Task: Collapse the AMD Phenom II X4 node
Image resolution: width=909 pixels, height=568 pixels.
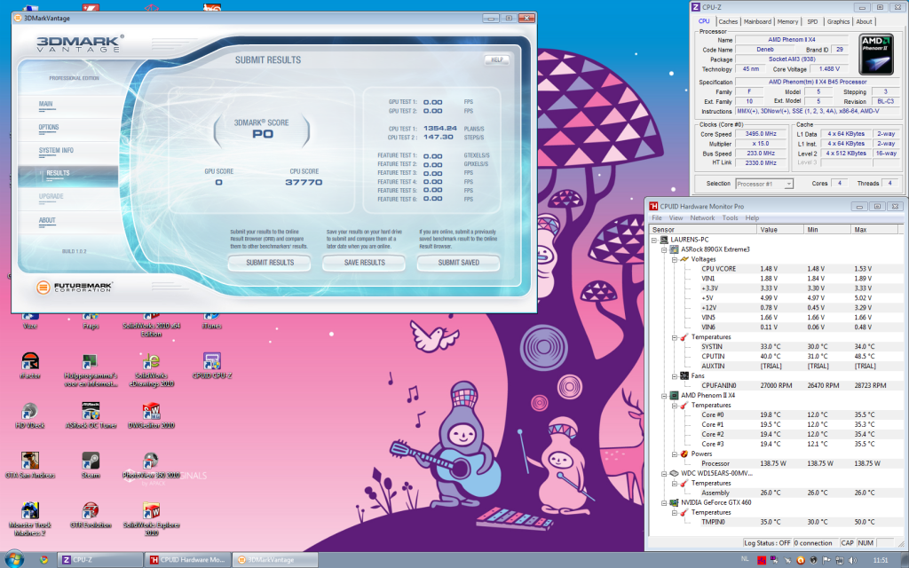Action: click(x=664, y=396)
